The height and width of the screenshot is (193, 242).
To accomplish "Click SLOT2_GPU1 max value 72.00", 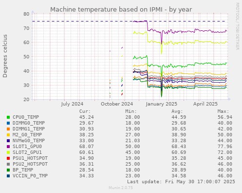I will tap(225, 152).
